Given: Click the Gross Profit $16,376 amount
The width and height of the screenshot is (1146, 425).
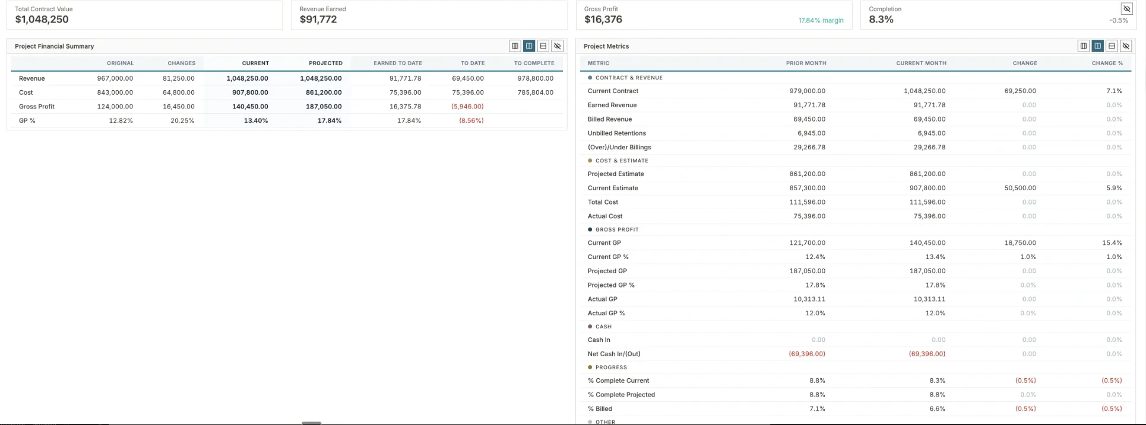Looking at the screenshot, I should [x=603, y=20].
